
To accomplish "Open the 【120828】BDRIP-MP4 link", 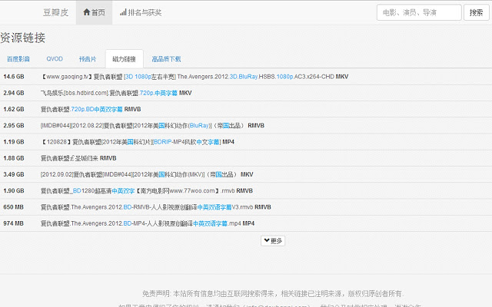I will 138,142.
